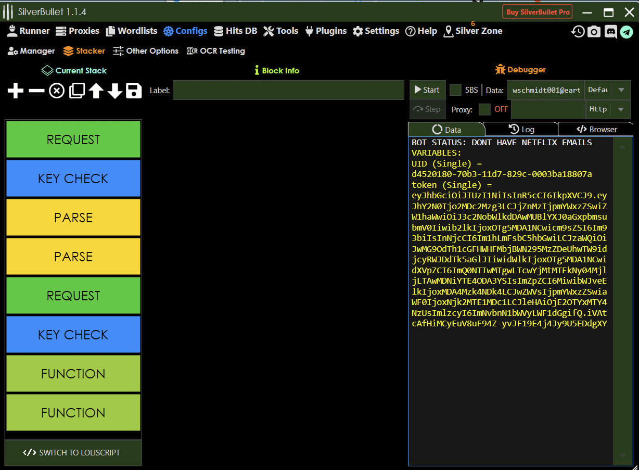Open the Http proxy type dropdown
This screenshot has width=639, height=470.
click(620, 109)
